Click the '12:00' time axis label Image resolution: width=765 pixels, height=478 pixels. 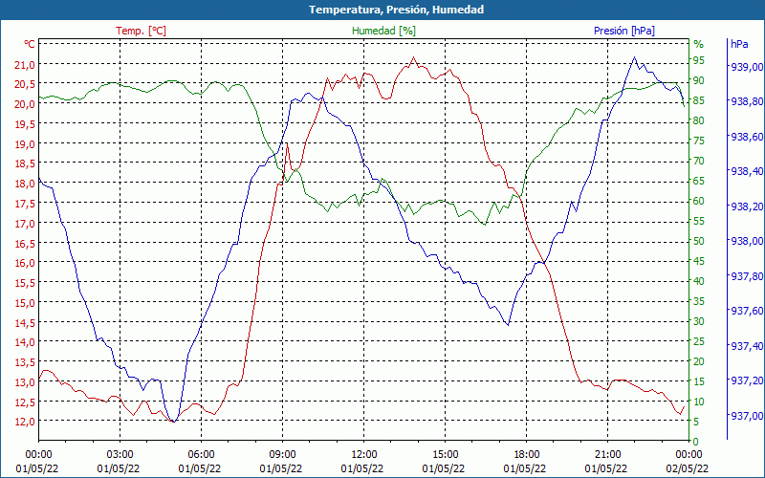[x=362, y=455]
